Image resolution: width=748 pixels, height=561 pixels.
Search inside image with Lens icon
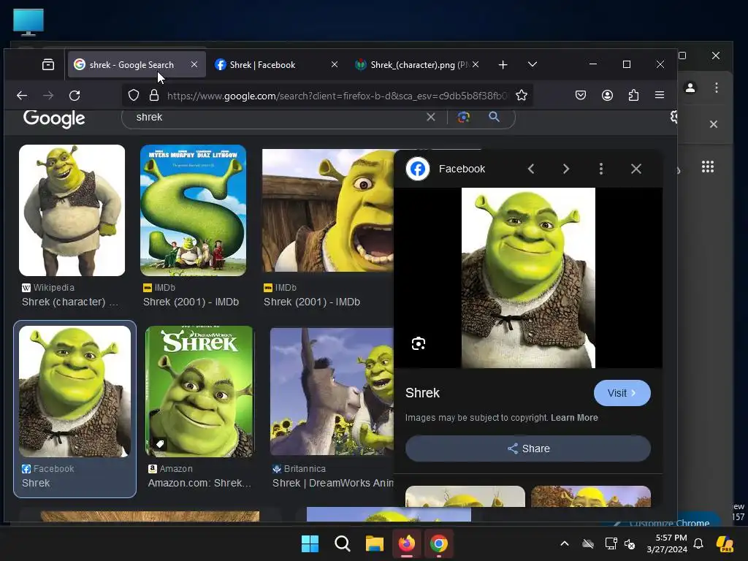[419, 343]
